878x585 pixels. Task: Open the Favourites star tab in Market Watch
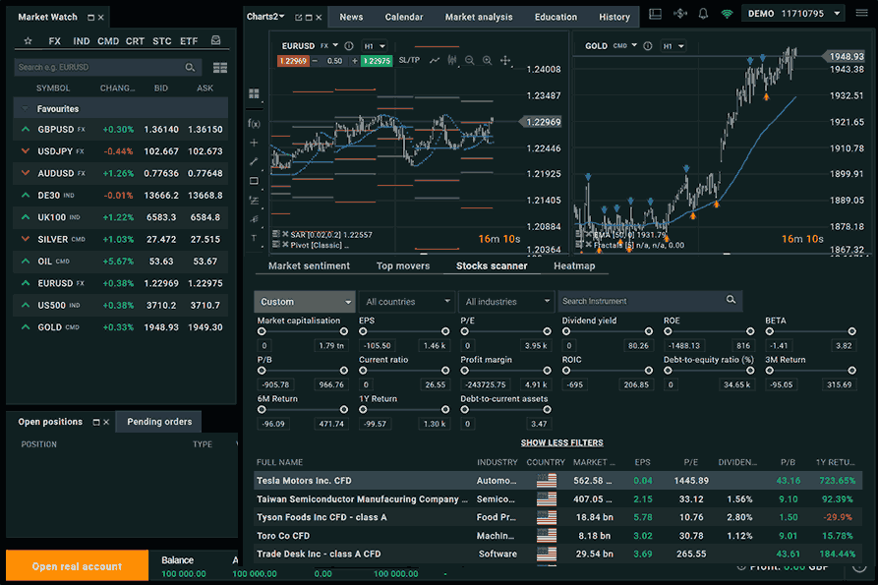[28, 41]
